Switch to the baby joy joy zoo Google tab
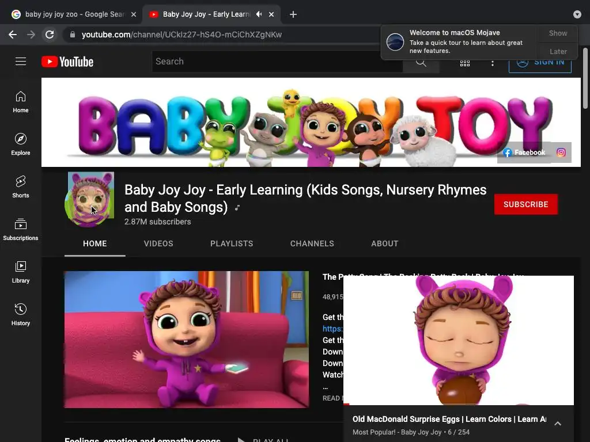The height and width of the screenshot is (442, 590). [x=74, y=14]
